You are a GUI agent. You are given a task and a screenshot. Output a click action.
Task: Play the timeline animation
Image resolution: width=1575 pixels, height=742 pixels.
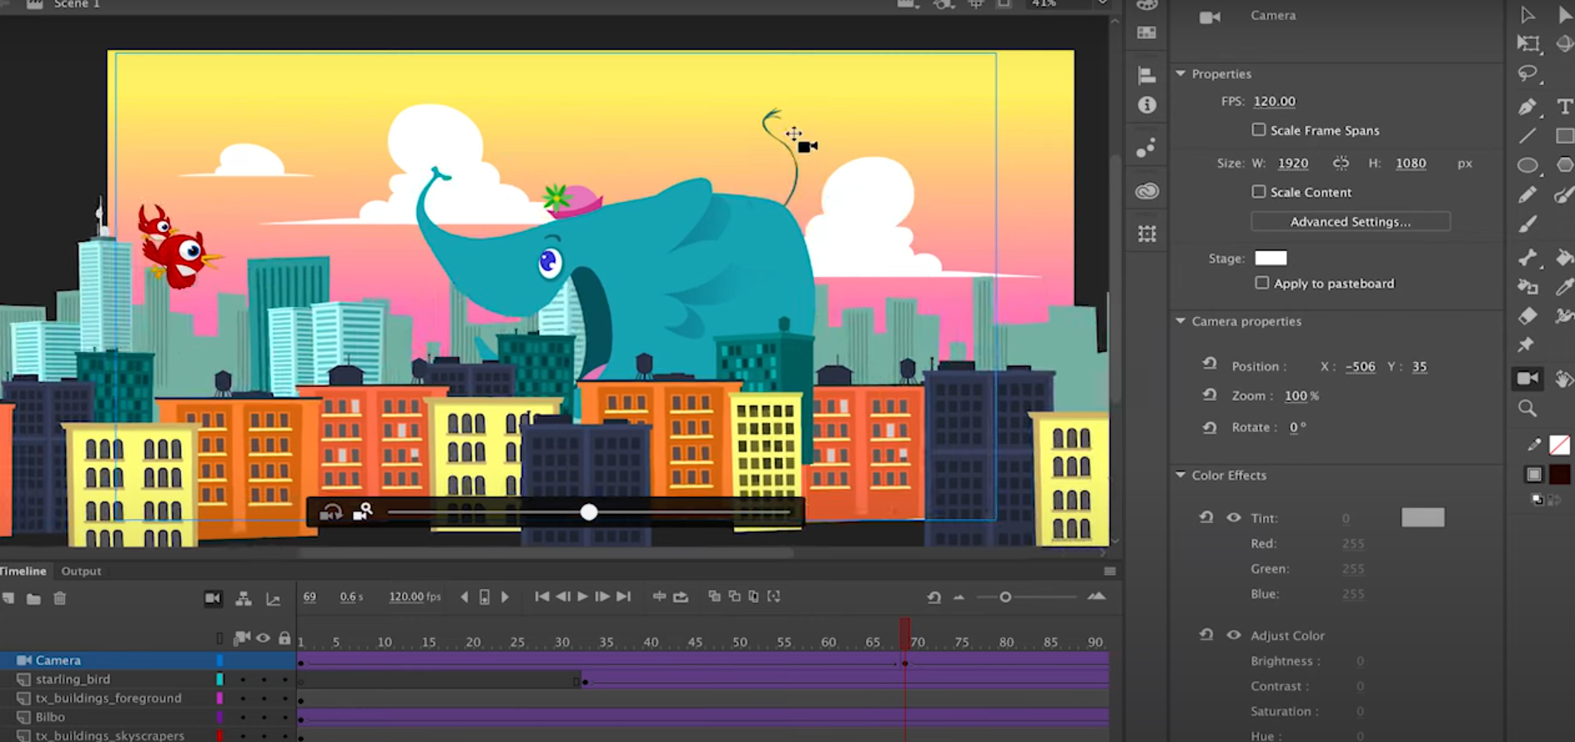582,596
